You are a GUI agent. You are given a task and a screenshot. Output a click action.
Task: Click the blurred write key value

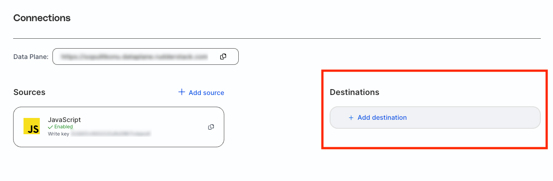pos(110,134)
